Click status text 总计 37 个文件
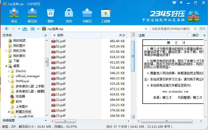The height and width of the screenshot is (130, 208). click(x=117, y=127)
